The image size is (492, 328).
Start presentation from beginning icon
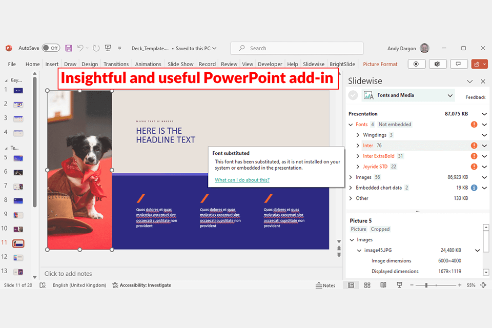(x=108, y=48)
